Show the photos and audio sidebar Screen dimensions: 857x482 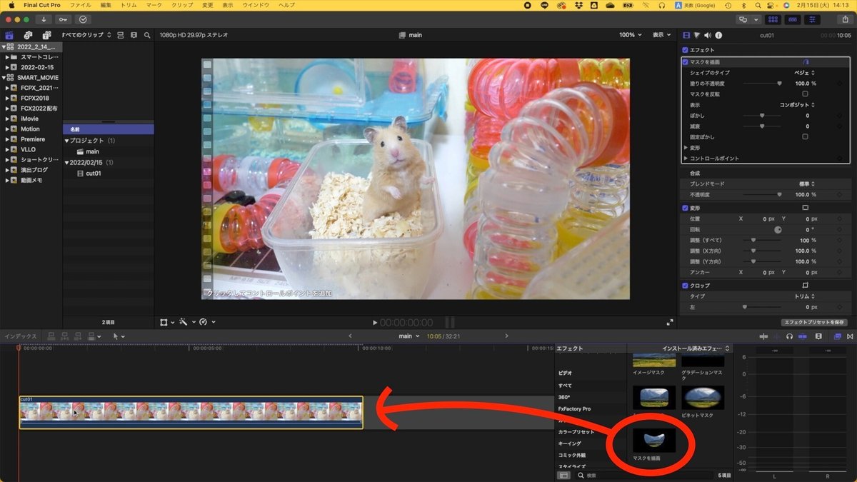coord(29,35)
